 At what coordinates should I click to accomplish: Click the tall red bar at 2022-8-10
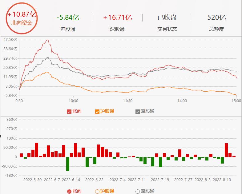226,150
